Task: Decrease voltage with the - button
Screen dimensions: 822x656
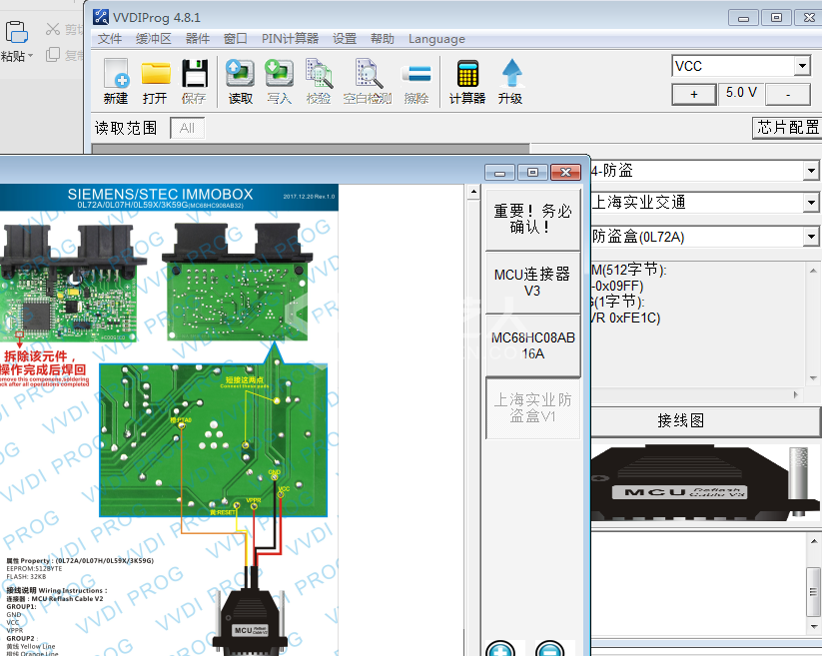Action: pyautogui.click(x=788, y=94)
